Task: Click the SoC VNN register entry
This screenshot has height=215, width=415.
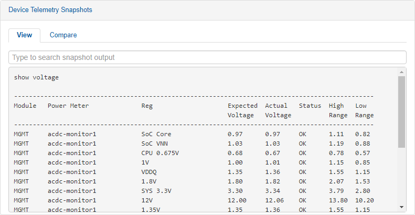Action: coord(154,144)
